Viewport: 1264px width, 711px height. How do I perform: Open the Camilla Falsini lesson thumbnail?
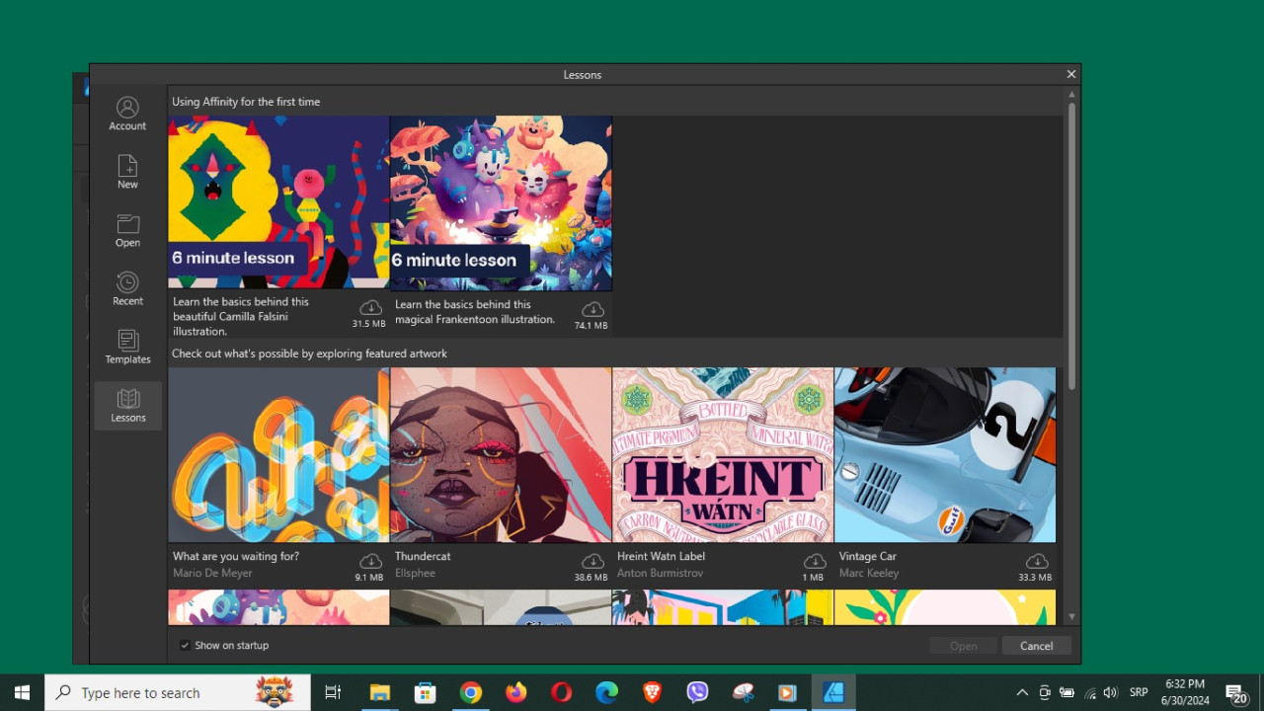tap(278, 201)
